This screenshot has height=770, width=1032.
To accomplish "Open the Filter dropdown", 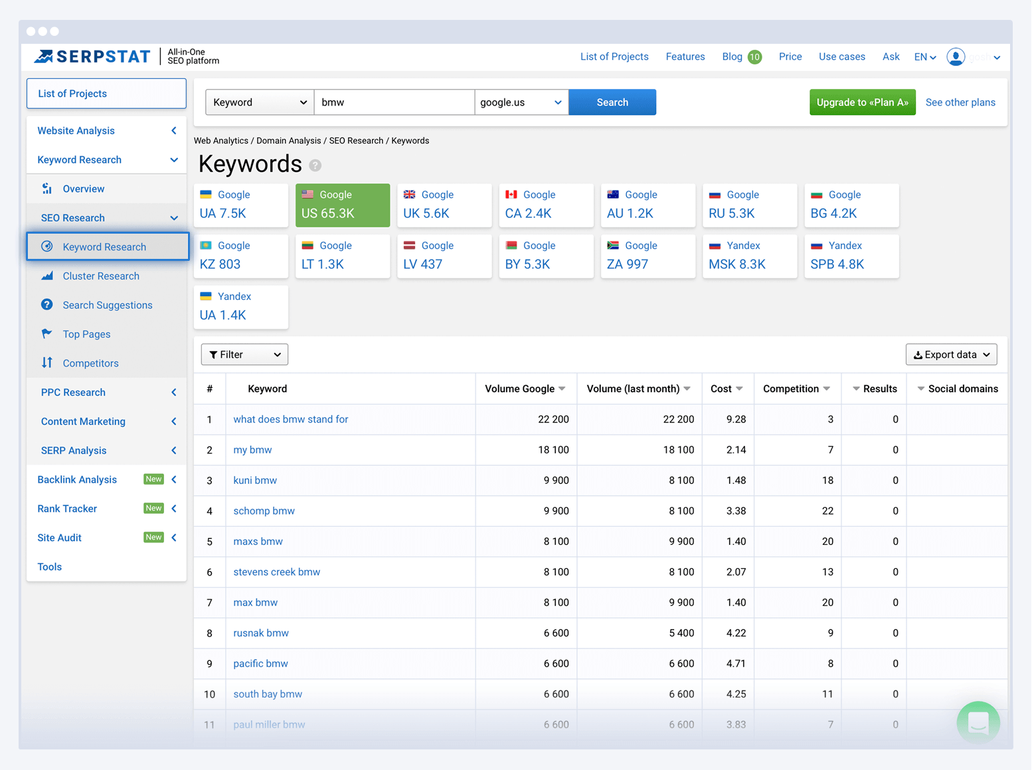I will (244, 354).
